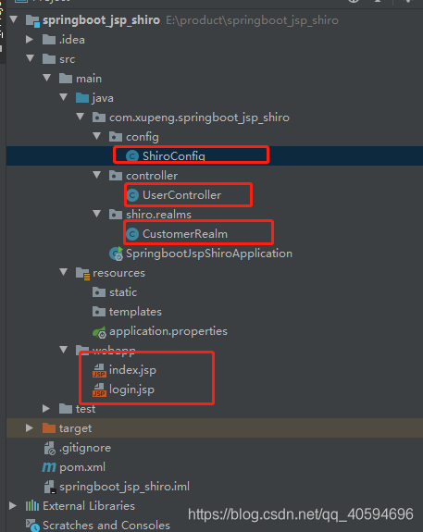The height and width of the screenshot is (532, 423).
Task: Select the com.xupeng.springboot_jsp_shiro package name
Action: 199,118
